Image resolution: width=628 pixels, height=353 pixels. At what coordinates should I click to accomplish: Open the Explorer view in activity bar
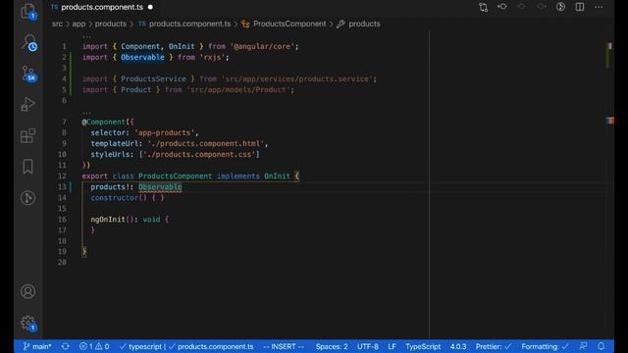pyautogui.click(x=28, y=11)
